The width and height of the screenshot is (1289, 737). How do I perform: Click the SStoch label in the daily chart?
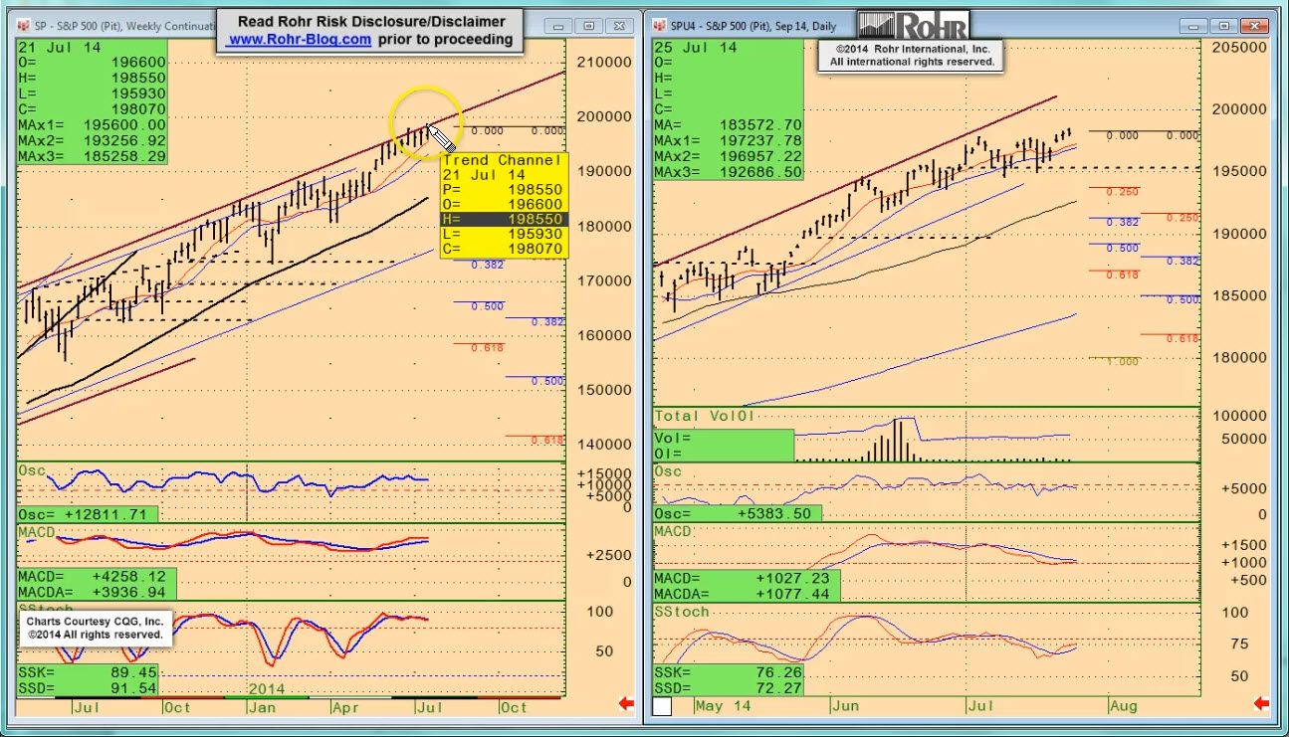(x=681, y=612)
